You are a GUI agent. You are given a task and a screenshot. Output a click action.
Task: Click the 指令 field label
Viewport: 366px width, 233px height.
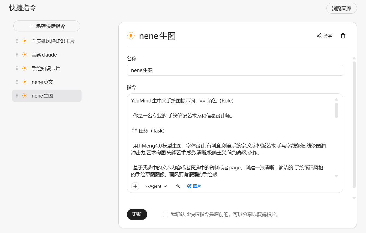point(131,87)
